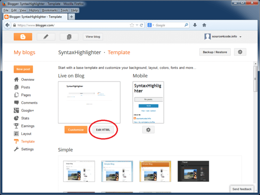Click the Send feedback button
The height and width of the screenshot is (195, 260).
(242, 189)
